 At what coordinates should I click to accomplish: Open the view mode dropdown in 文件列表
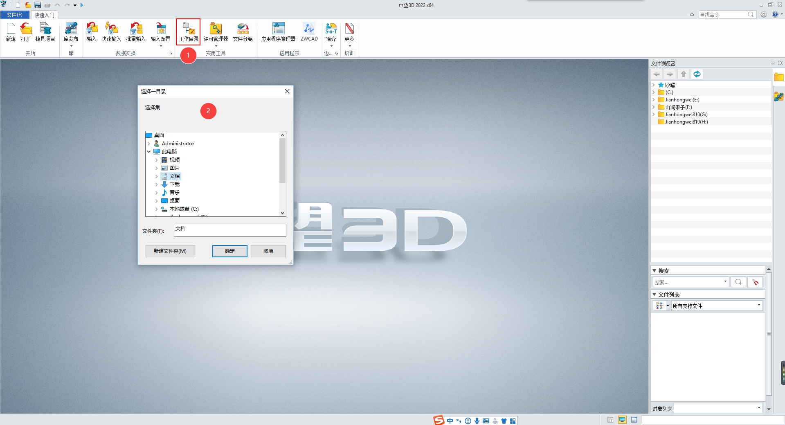[x=668, y=306]
